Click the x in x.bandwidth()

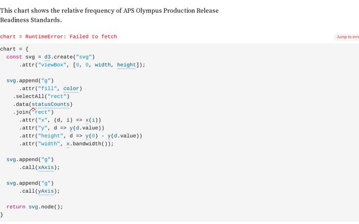pos(68,144)
